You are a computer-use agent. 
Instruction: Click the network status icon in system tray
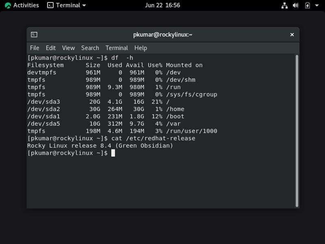pos(284,5)
